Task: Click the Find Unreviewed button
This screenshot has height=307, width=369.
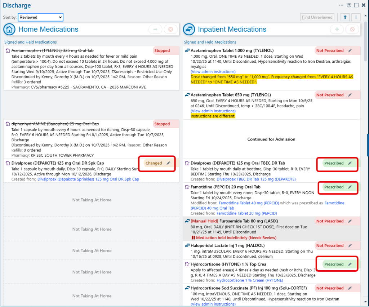Action: tap(317, 17)
